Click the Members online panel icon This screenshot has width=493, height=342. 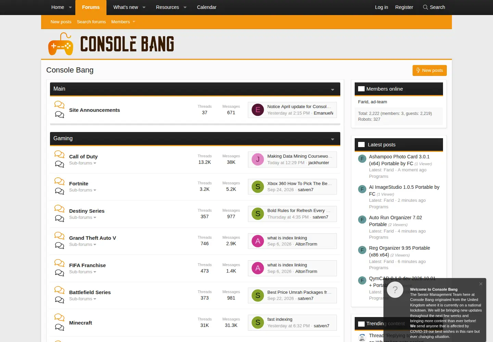(x=361, y=89)
